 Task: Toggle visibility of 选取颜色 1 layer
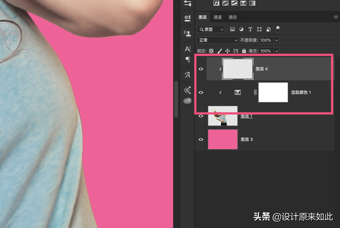tap(201, 92)
